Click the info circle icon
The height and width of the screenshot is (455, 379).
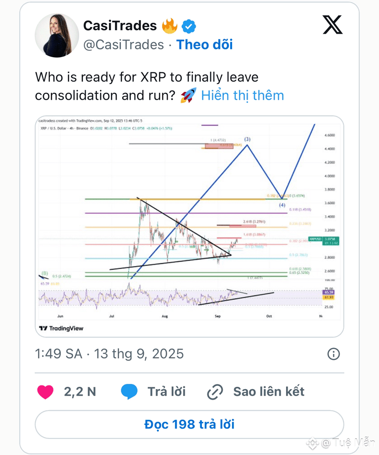pos(333,354)
